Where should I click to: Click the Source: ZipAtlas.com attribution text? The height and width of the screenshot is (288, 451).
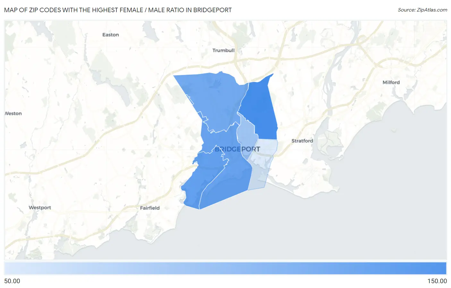click(422, 10)
